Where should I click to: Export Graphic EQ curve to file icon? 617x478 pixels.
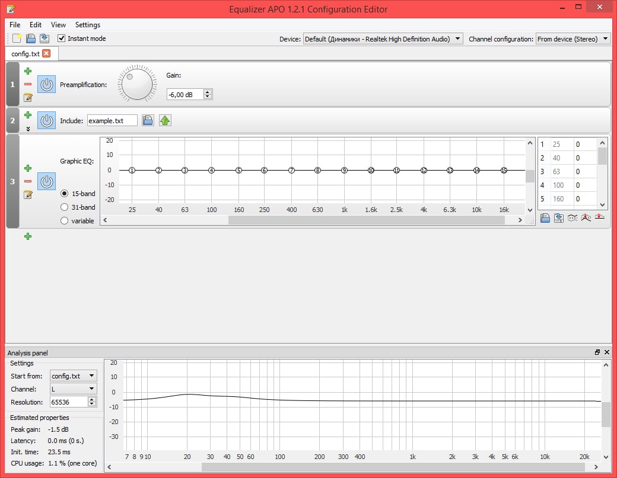558,217
